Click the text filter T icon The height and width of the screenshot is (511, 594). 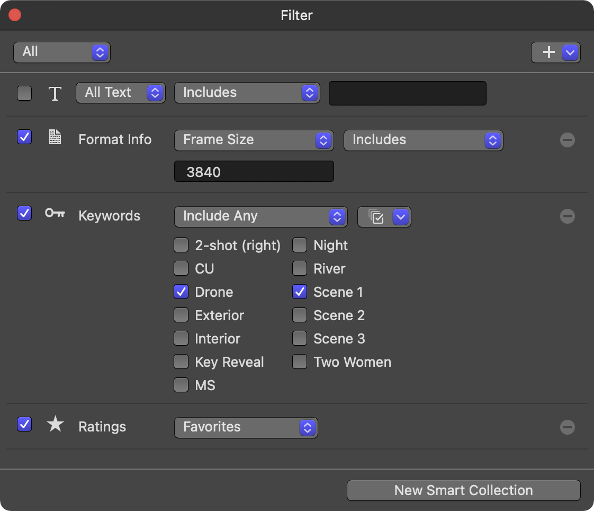coord(55,93)
